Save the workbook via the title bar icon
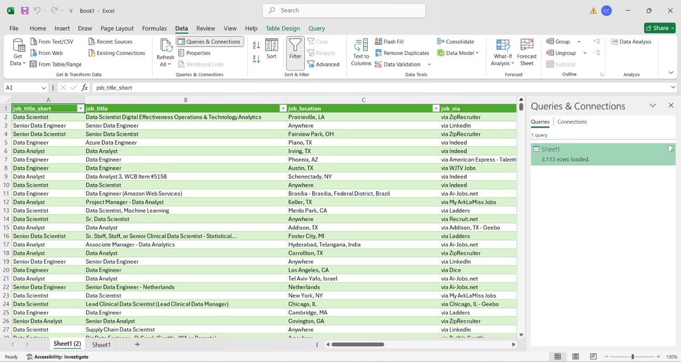This screenshot has height=362, width=681. 24,11
